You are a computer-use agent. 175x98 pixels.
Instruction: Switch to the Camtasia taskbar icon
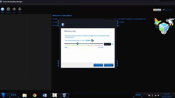(55, 95)
